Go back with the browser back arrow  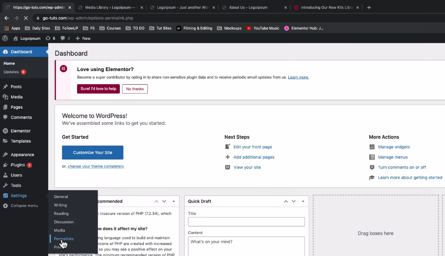tap(6, 18)
